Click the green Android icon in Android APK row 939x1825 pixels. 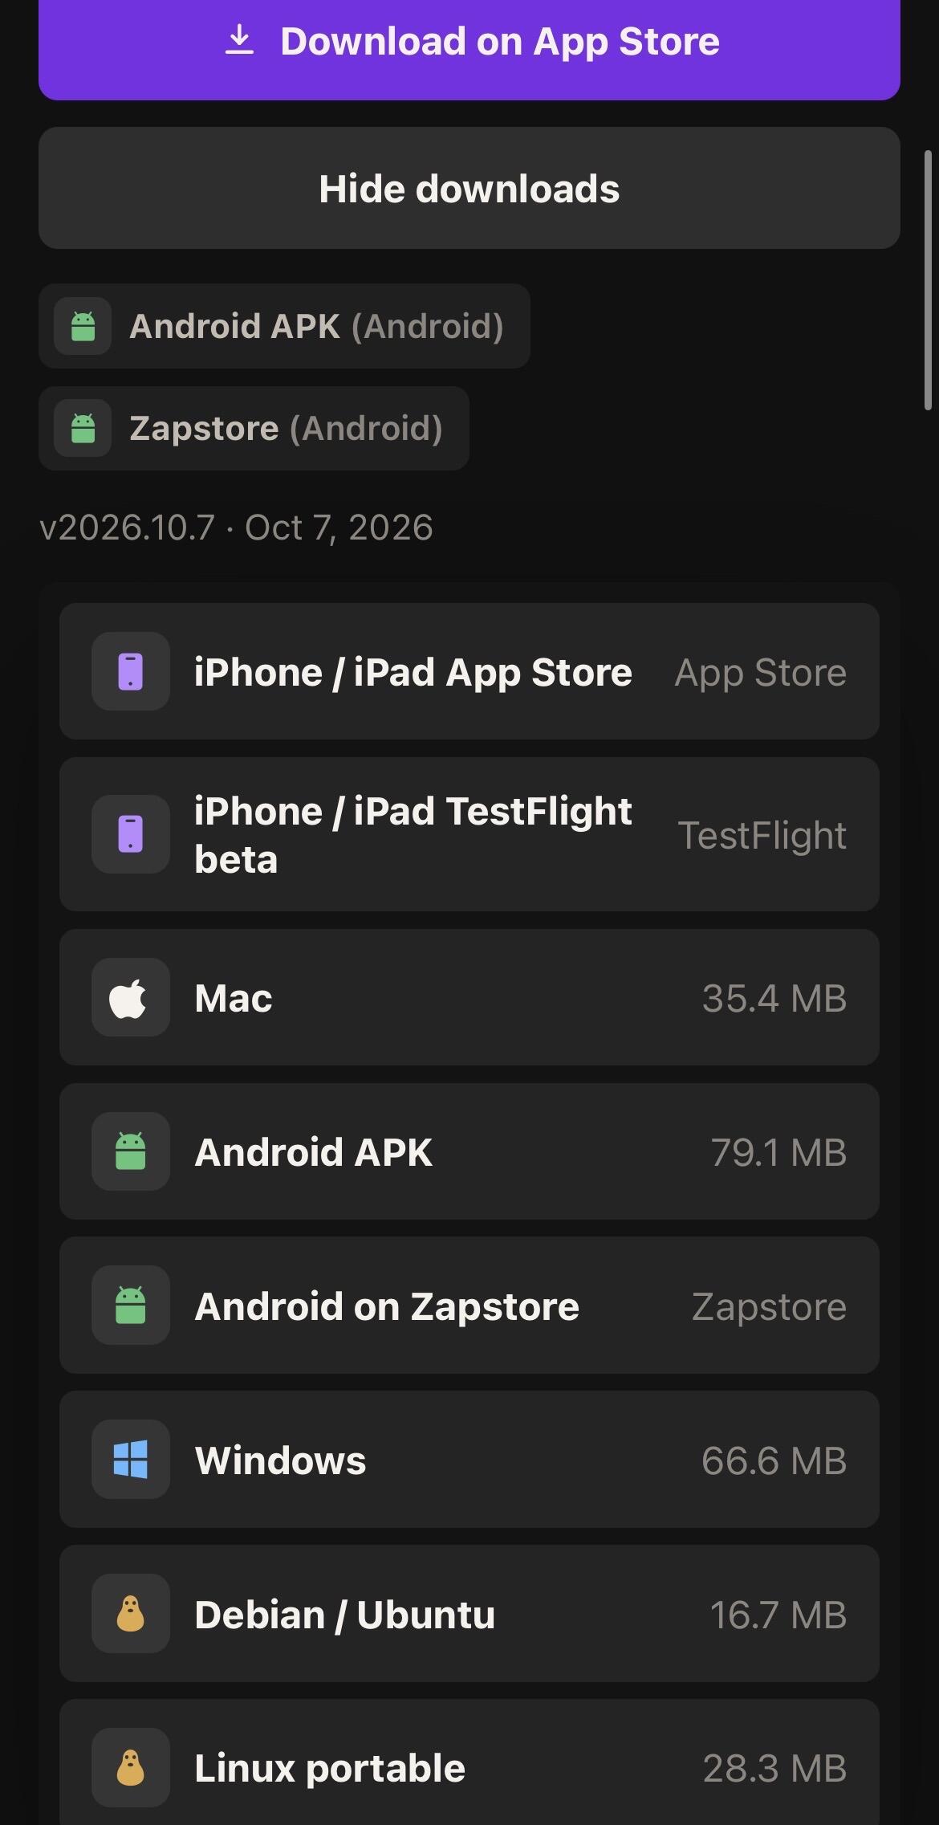point(131,1151)
